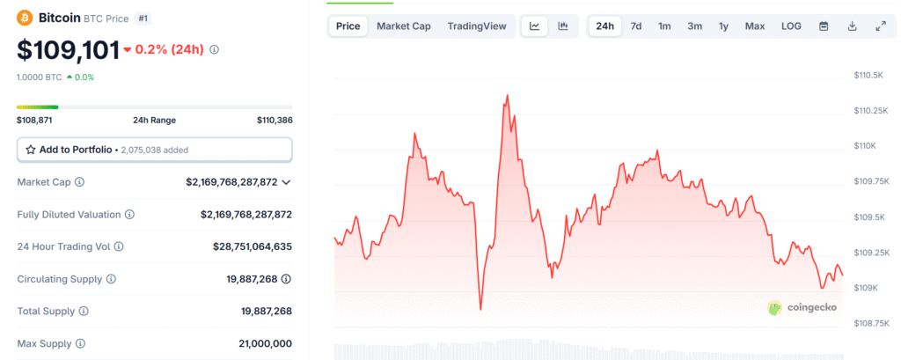Click info icon next to Market Cap

[x=80, y=182]
